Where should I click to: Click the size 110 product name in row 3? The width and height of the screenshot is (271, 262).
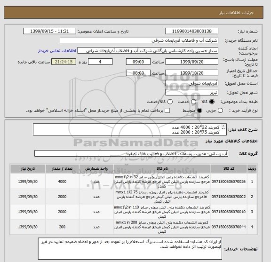[x=162, y=212]
